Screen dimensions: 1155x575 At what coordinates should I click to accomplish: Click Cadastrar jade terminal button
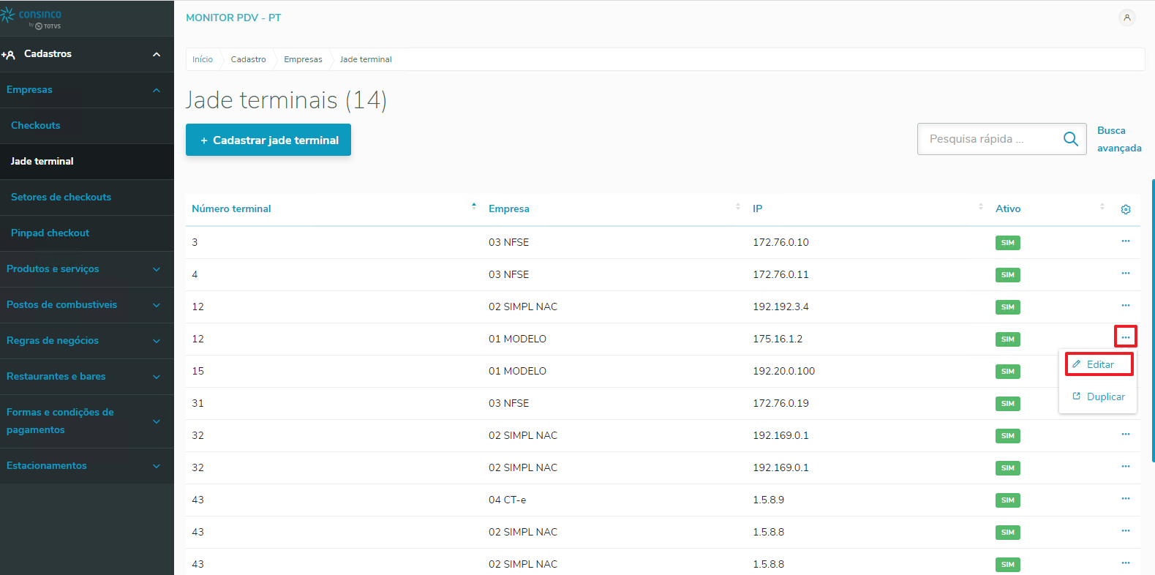(268, 140)
